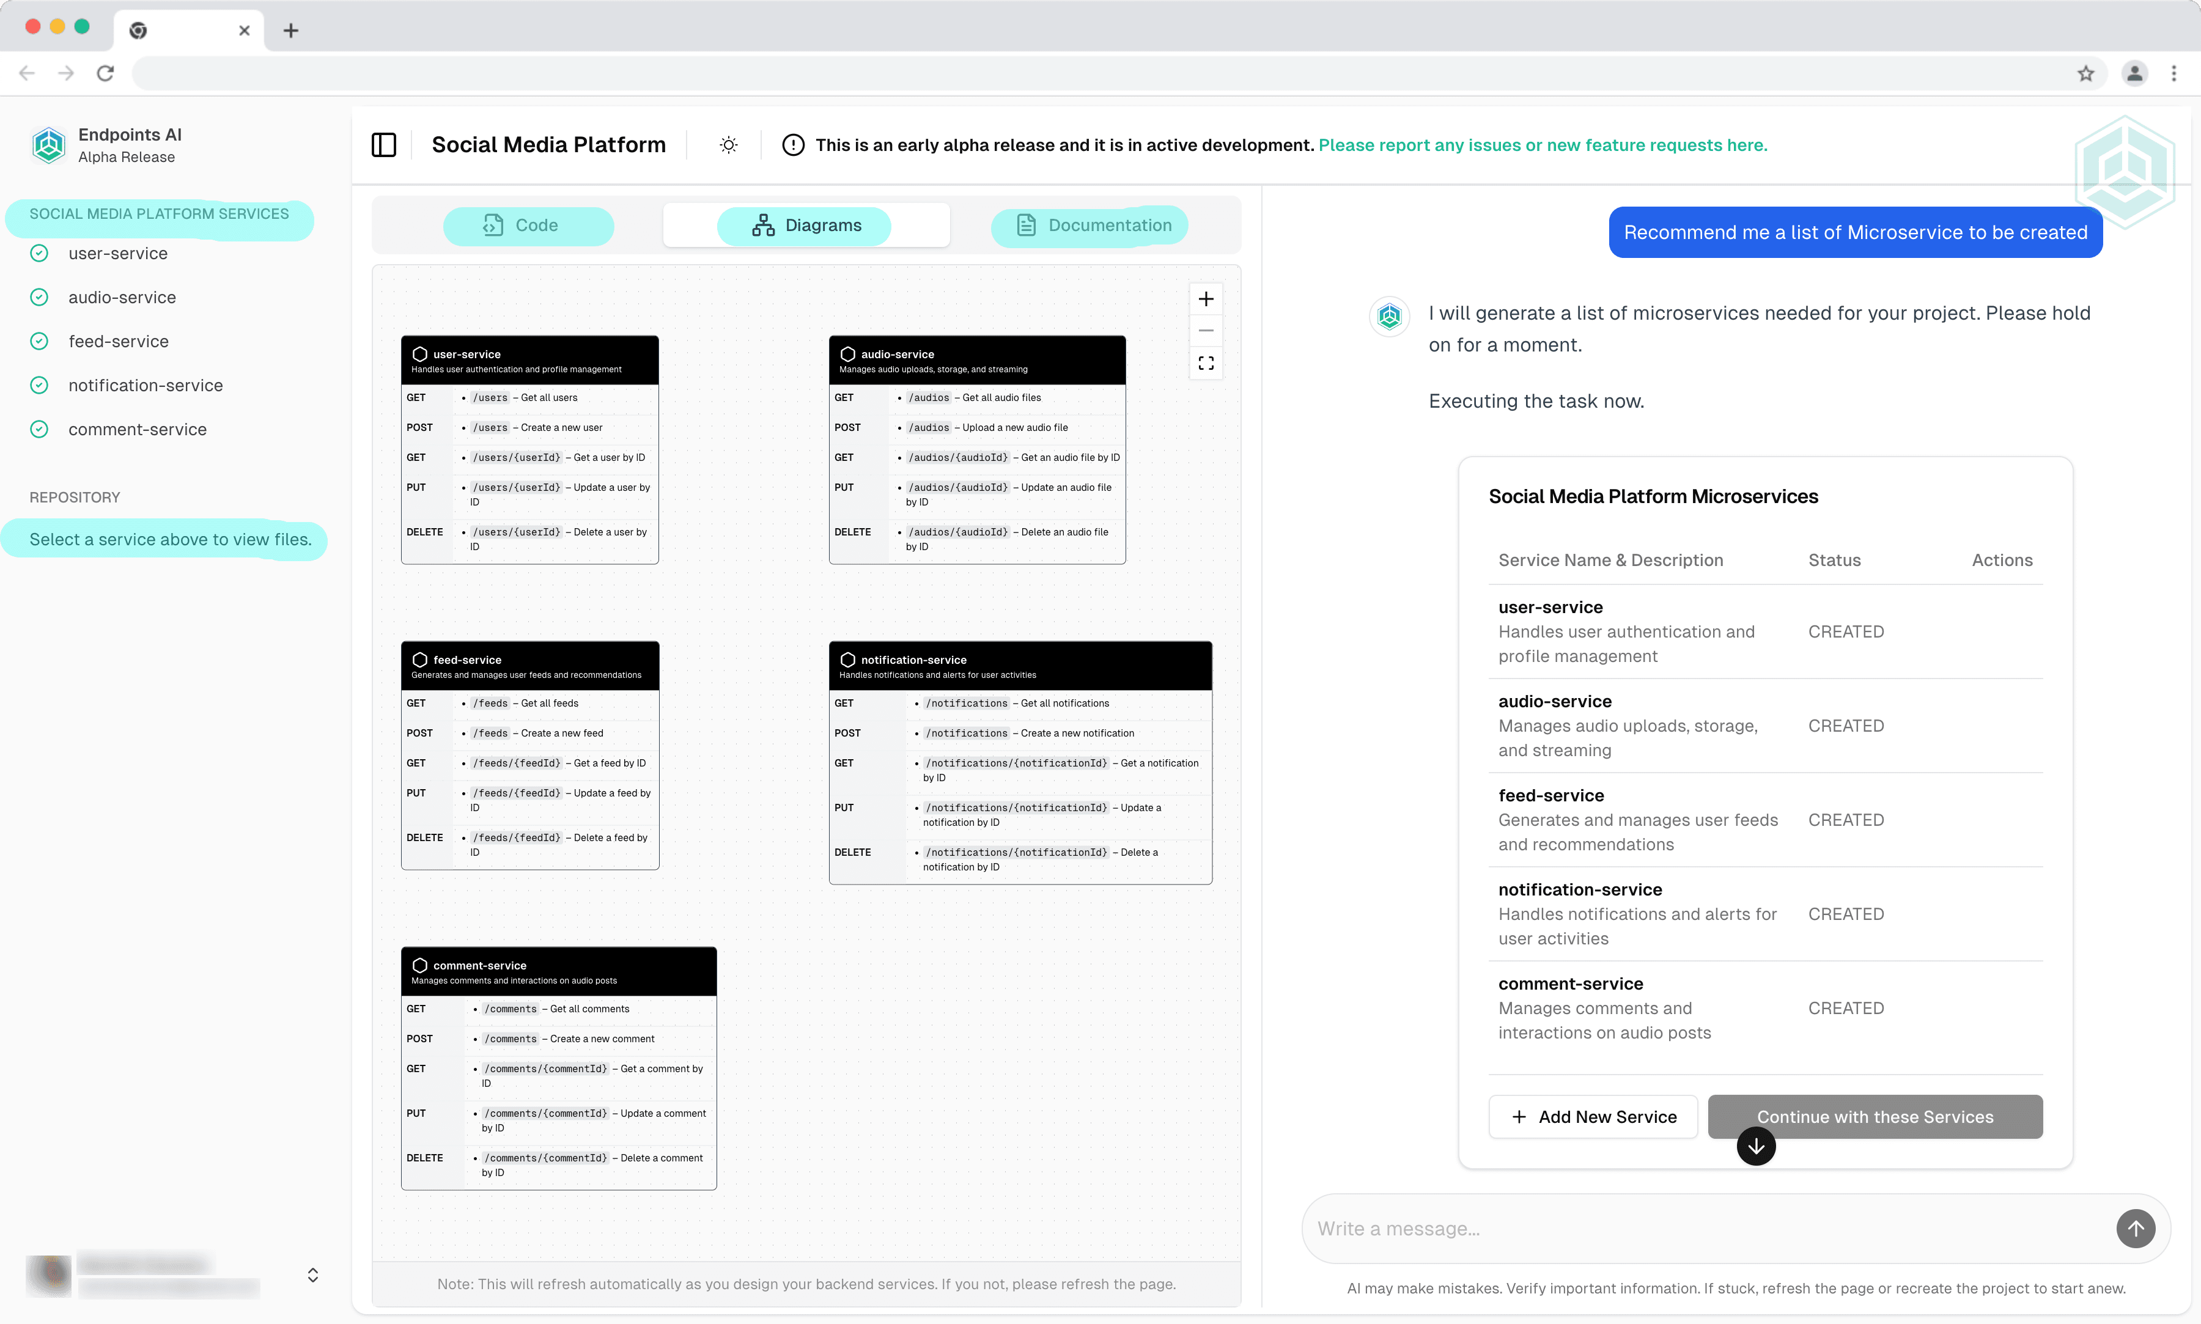Zoom out of the services diagram
Image resolution: width=2201 pixels, height=1324 pixels.
click(1205, 330)
